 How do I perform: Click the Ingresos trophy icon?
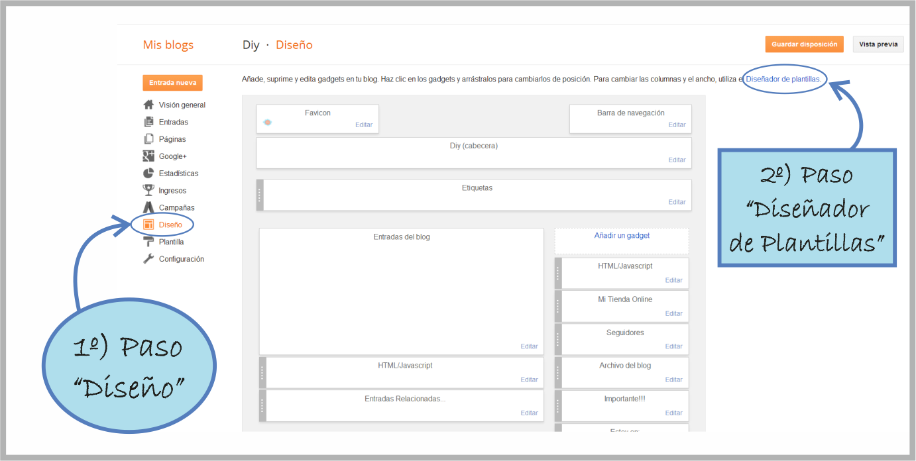pos(148,191)
